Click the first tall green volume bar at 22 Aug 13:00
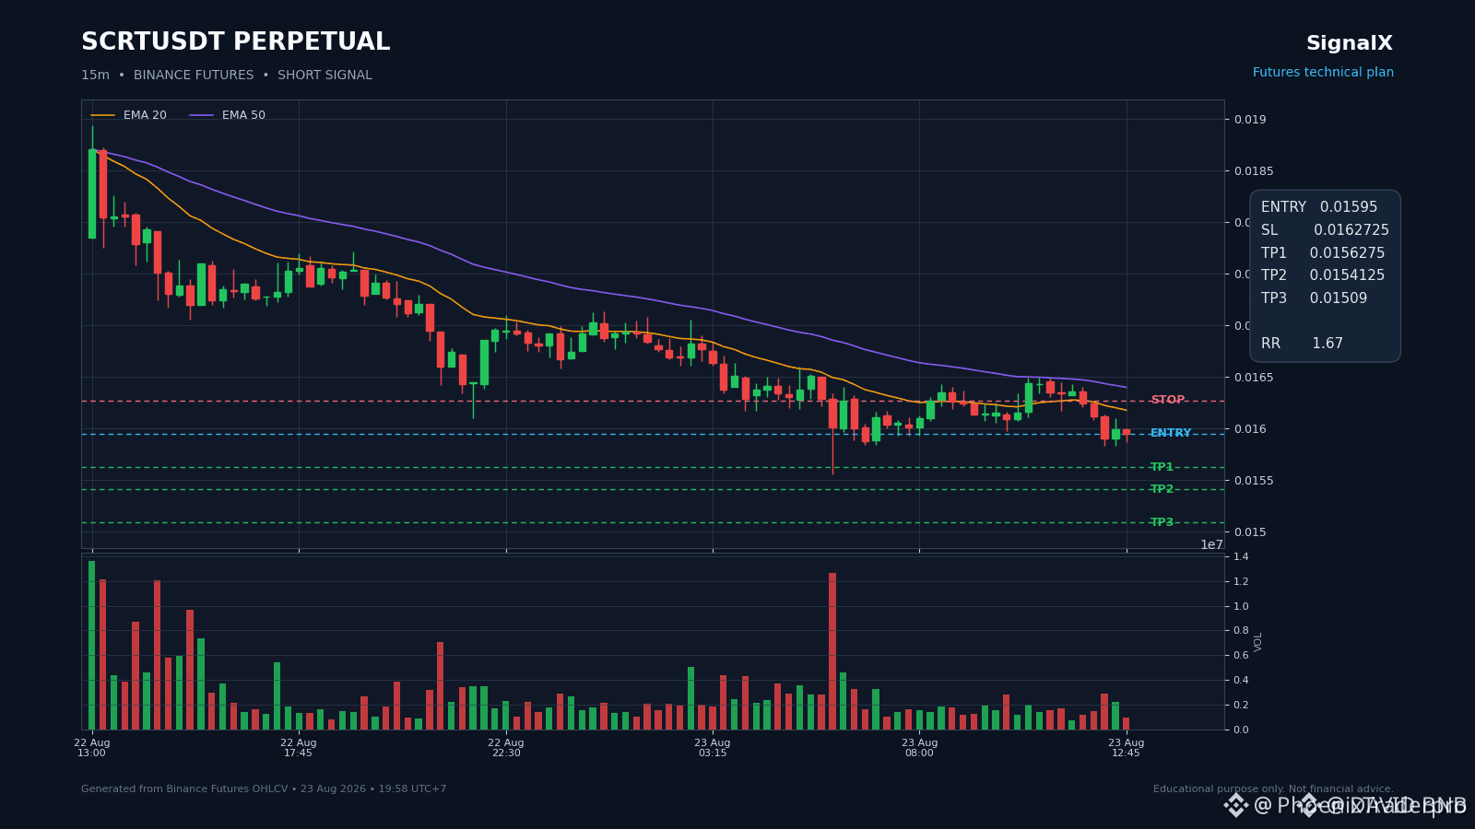The height and width of the screenshot is (829, 1475). pyautogui.click(x=92, y=645)
